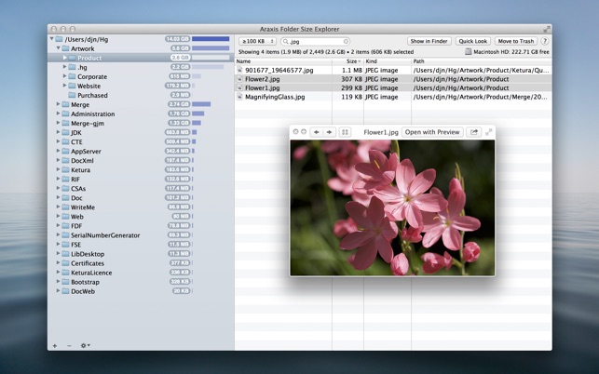Viewport: 599px width, 374px height.
Task: Click the Move to Trash button
Action: [515, 42]
